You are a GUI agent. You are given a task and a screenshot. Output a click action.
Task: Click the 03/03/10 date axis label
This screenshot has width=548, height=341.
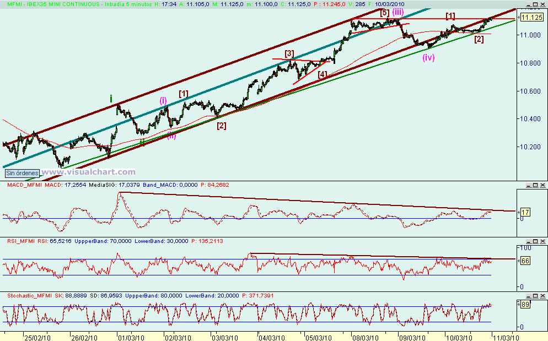coord(225,338)
